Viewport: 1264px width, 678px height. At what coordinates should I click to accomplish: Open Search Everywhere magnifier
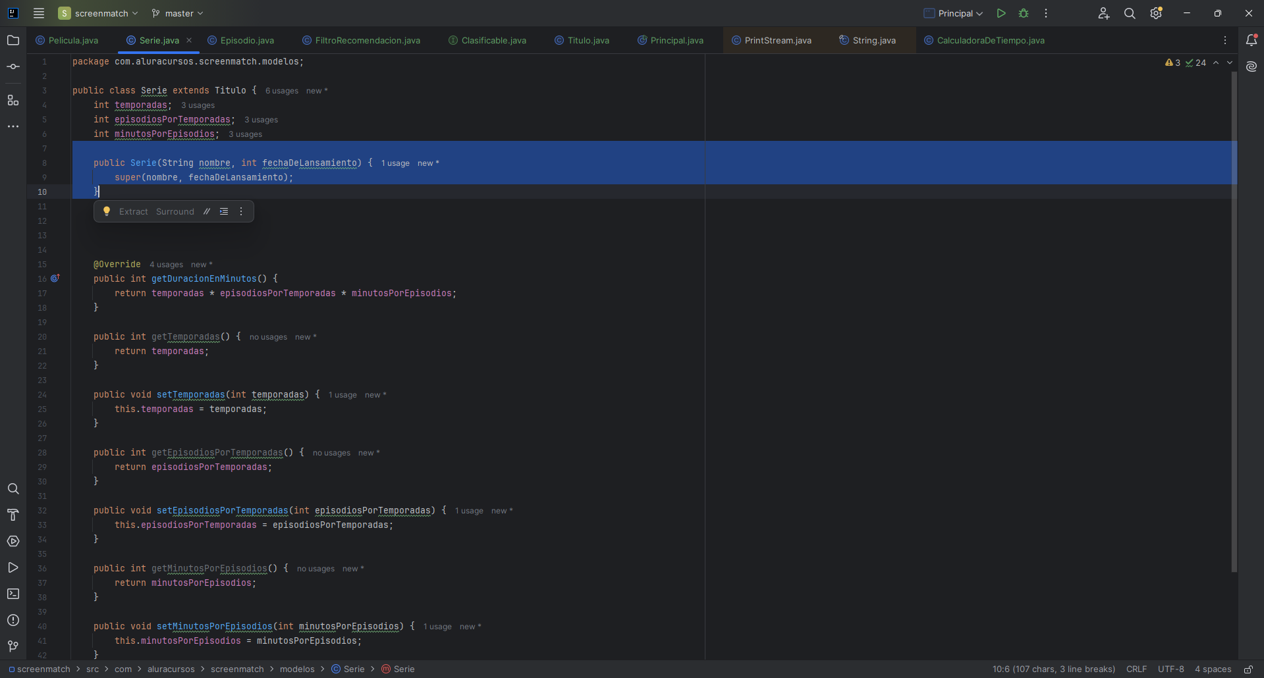point(1130,13)
